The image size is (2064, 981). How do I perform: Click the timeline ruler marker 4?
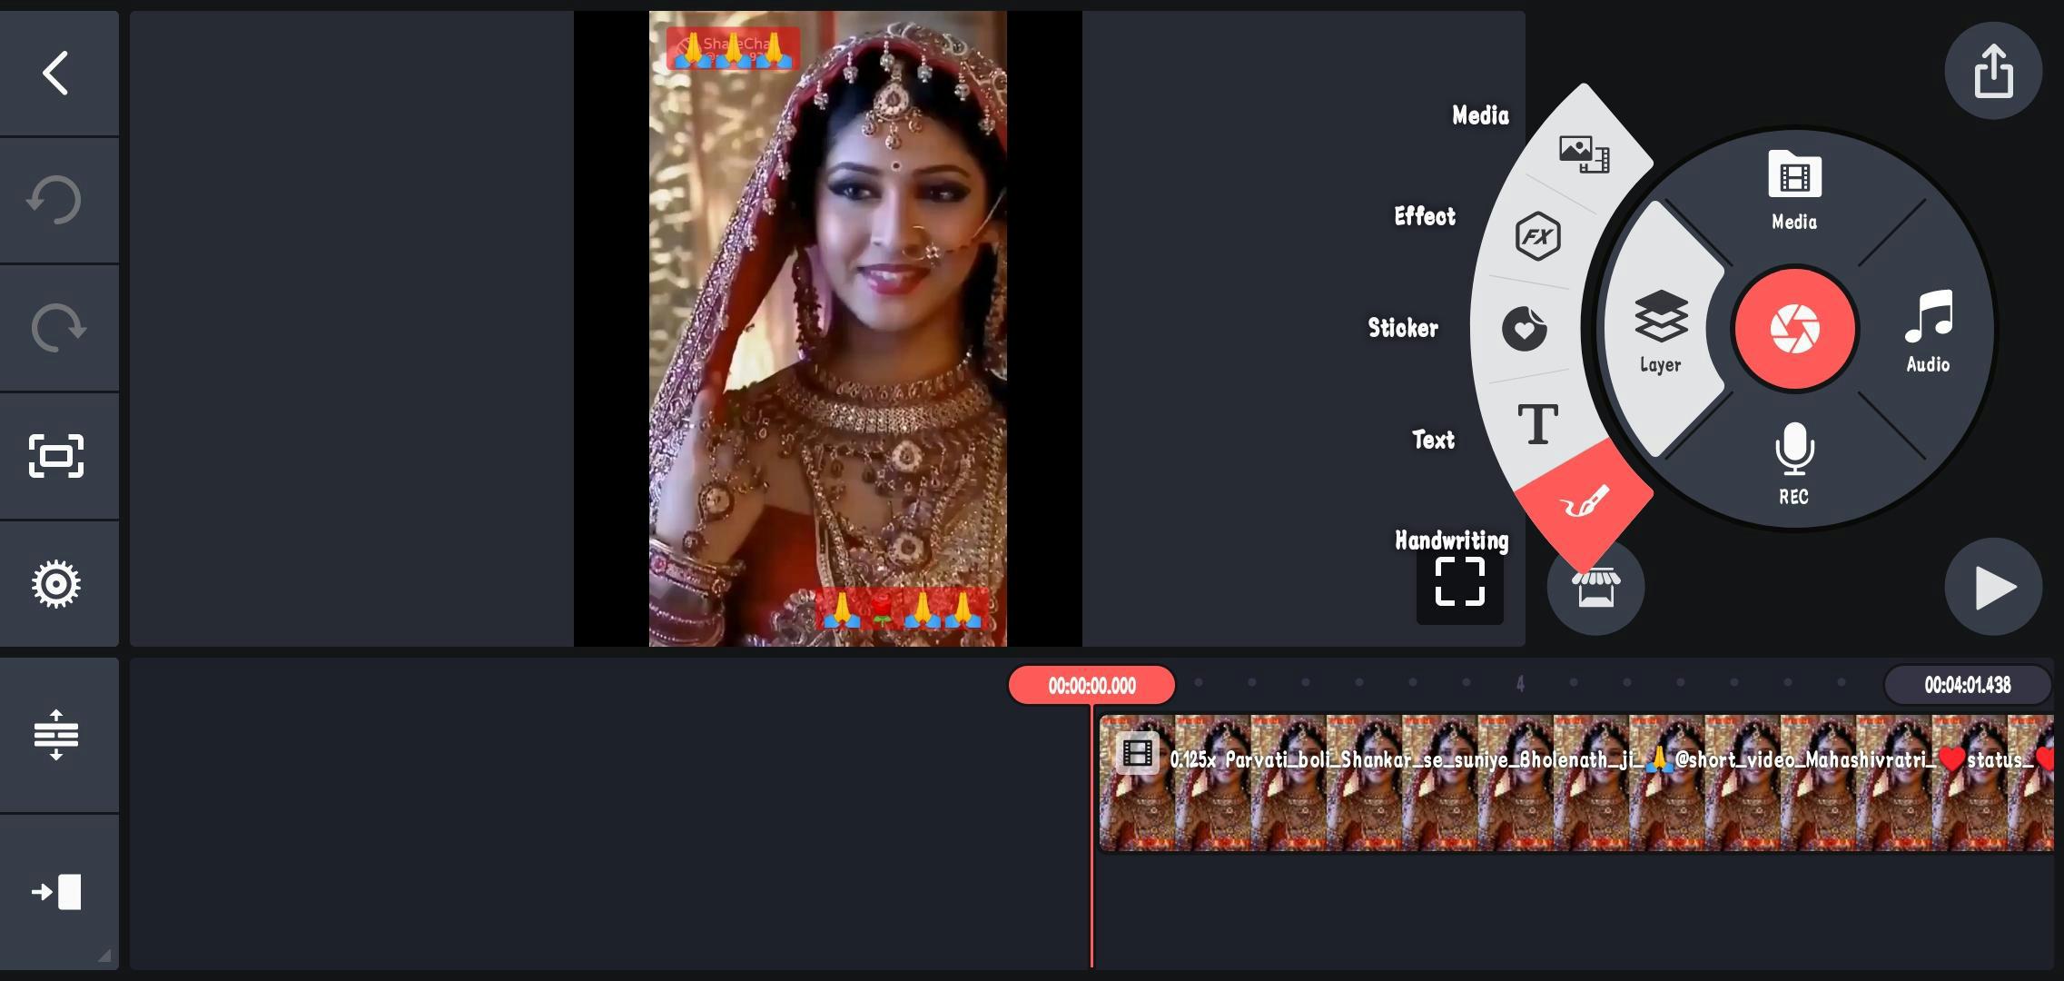point(1520,683)
